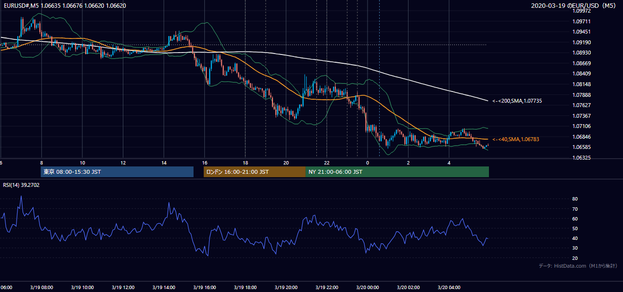Click the 3/19 20:00 bottom time label
623x292 pixels.
286,287
